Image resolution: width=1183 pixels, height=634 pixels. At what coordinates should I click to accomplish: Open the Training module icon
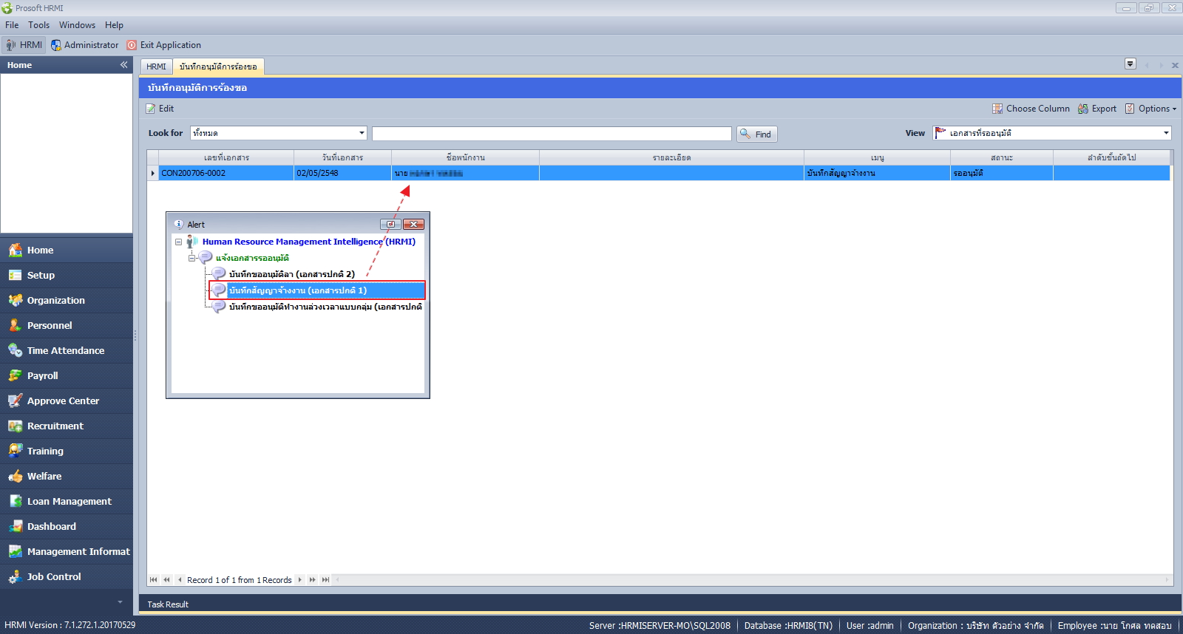pyautogui.click(x=16, y=451)
